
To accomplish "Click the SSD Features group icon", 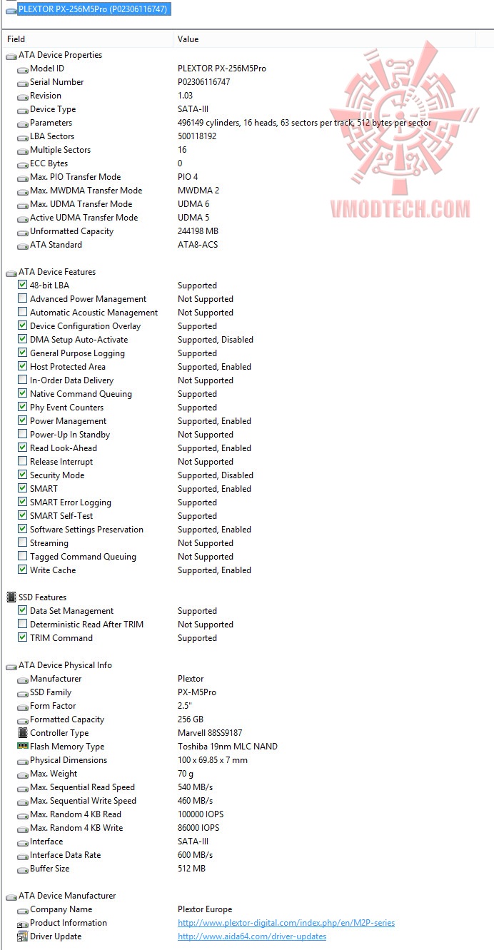I will click(11, 597).
